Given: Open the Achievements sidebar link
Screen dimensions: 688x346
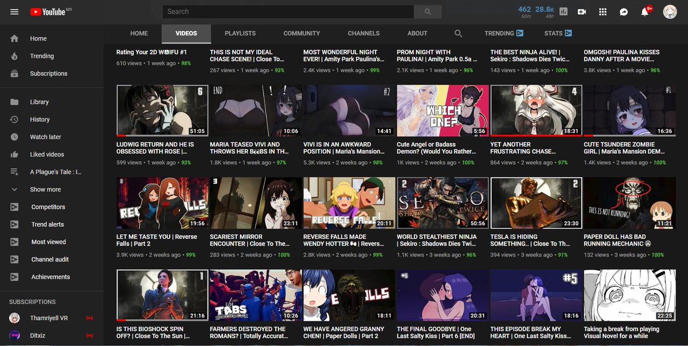Looking at the screenshot, I should pos(52,277).
